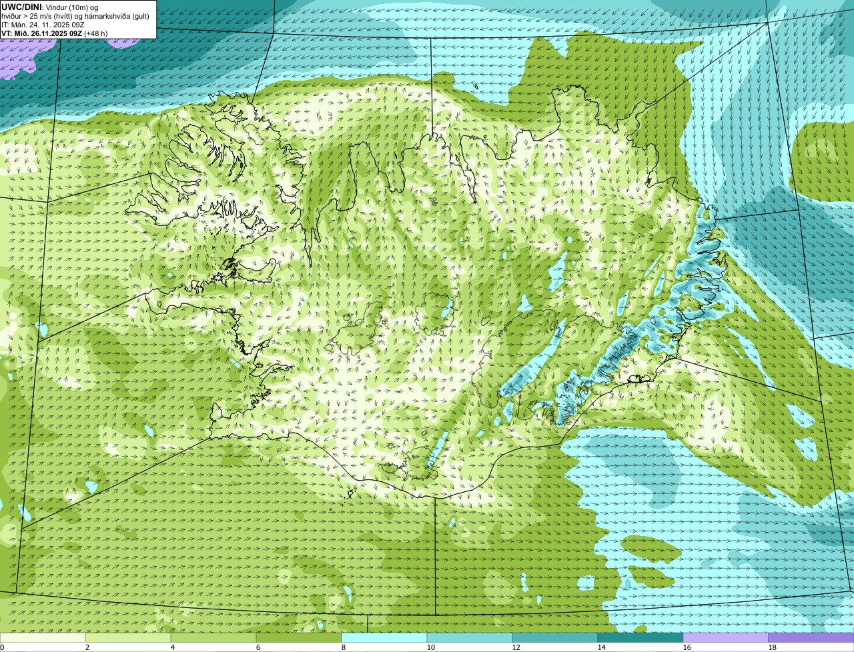Click the "UWC/DINI" title text
The width and height of the screenshot is (854, 652).
22,7
